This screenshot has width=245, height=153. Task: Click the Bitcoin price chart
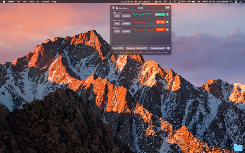click(143, 14)
